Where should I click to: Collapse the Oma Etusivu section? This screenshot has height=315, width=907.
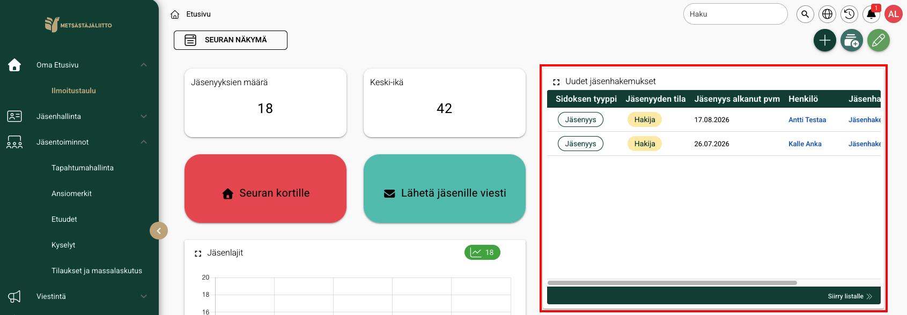144,65
